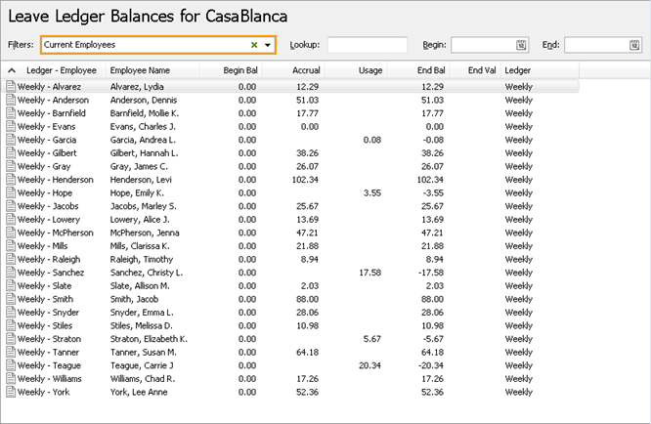Viewport: 651px width, 424px height.
Task: Click the document icon for Weekly - Sanchez
Action: click(x=12, y=273)
